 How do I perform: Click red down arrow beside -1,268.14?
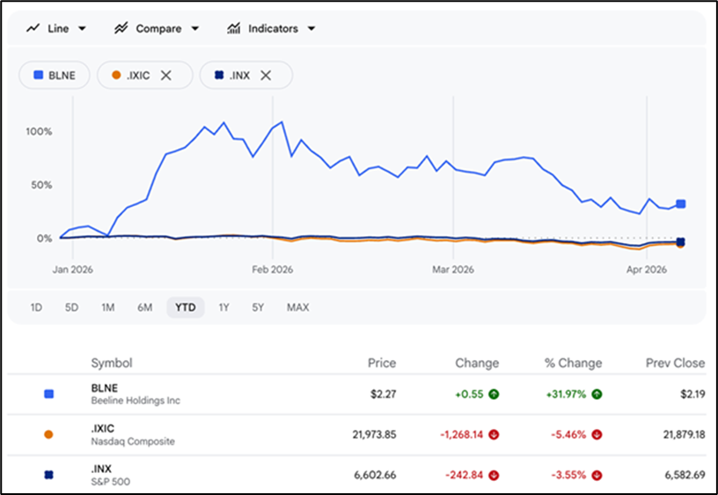(x=494, y=435)
